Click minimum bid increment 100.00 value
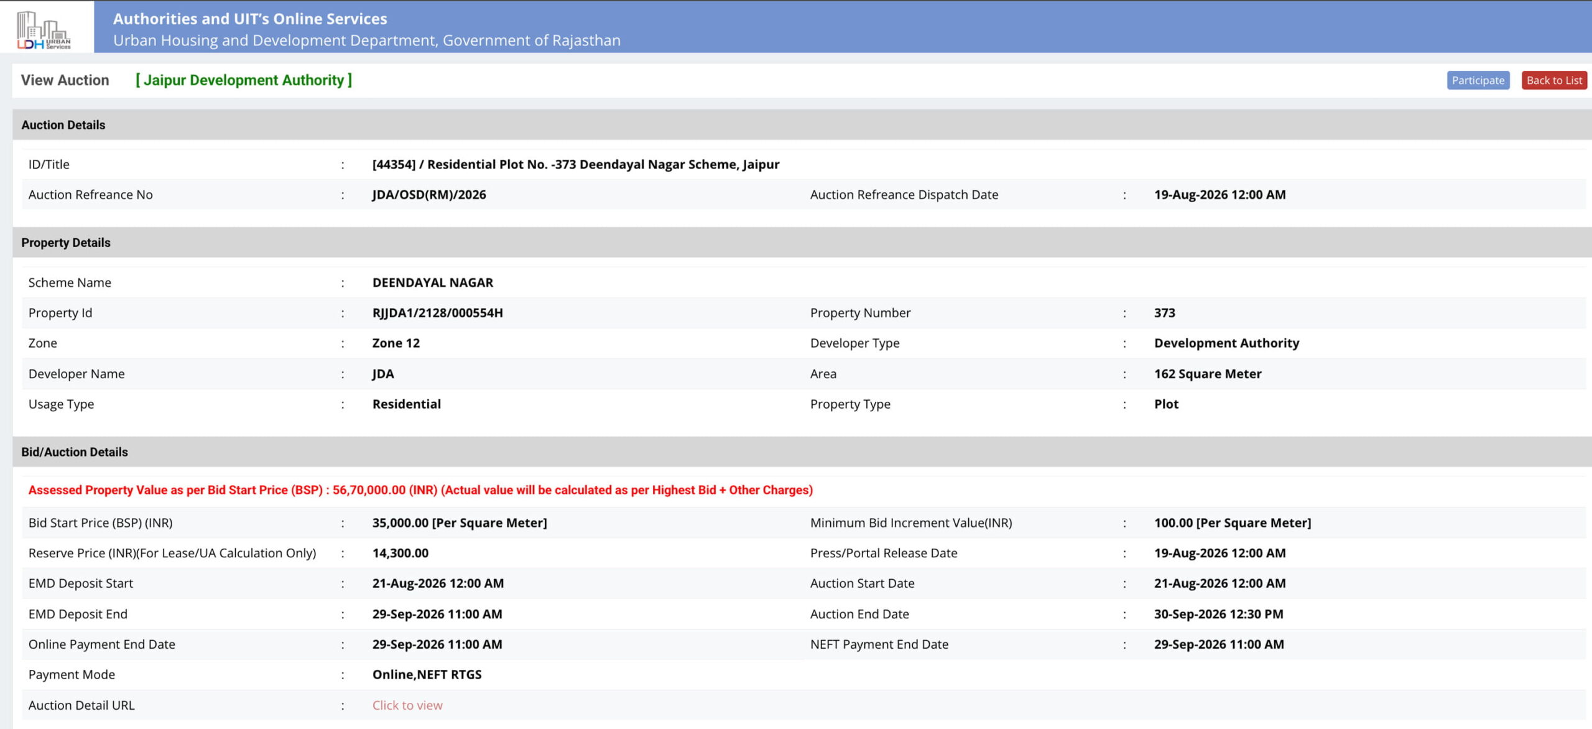1592x729 pixels. [x=1233, y=522]
